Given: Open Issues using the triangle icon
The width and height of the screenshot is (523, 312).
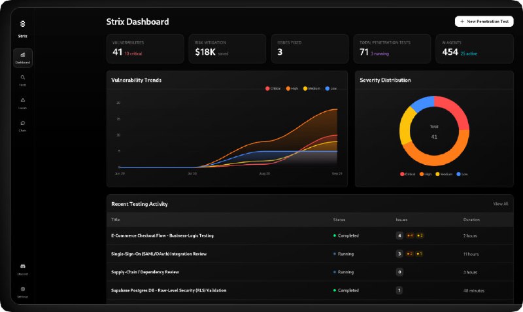Looking at the screenshot, I should pyautogui.click(x=23, y=100).
